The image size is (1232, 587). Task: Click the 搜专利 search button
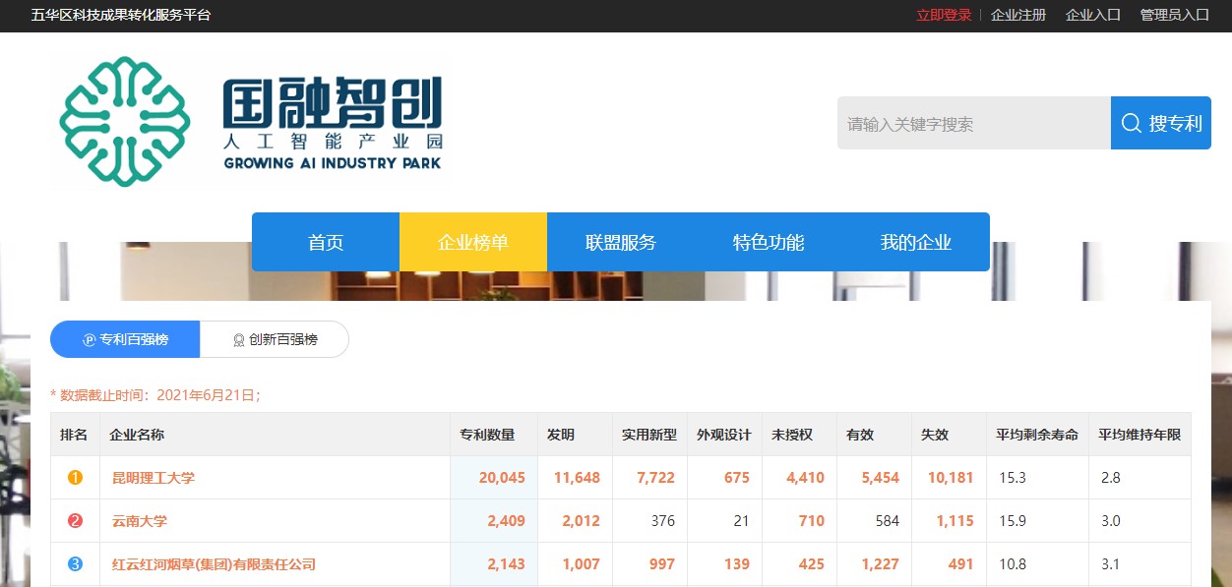(x=1161, y=123)
